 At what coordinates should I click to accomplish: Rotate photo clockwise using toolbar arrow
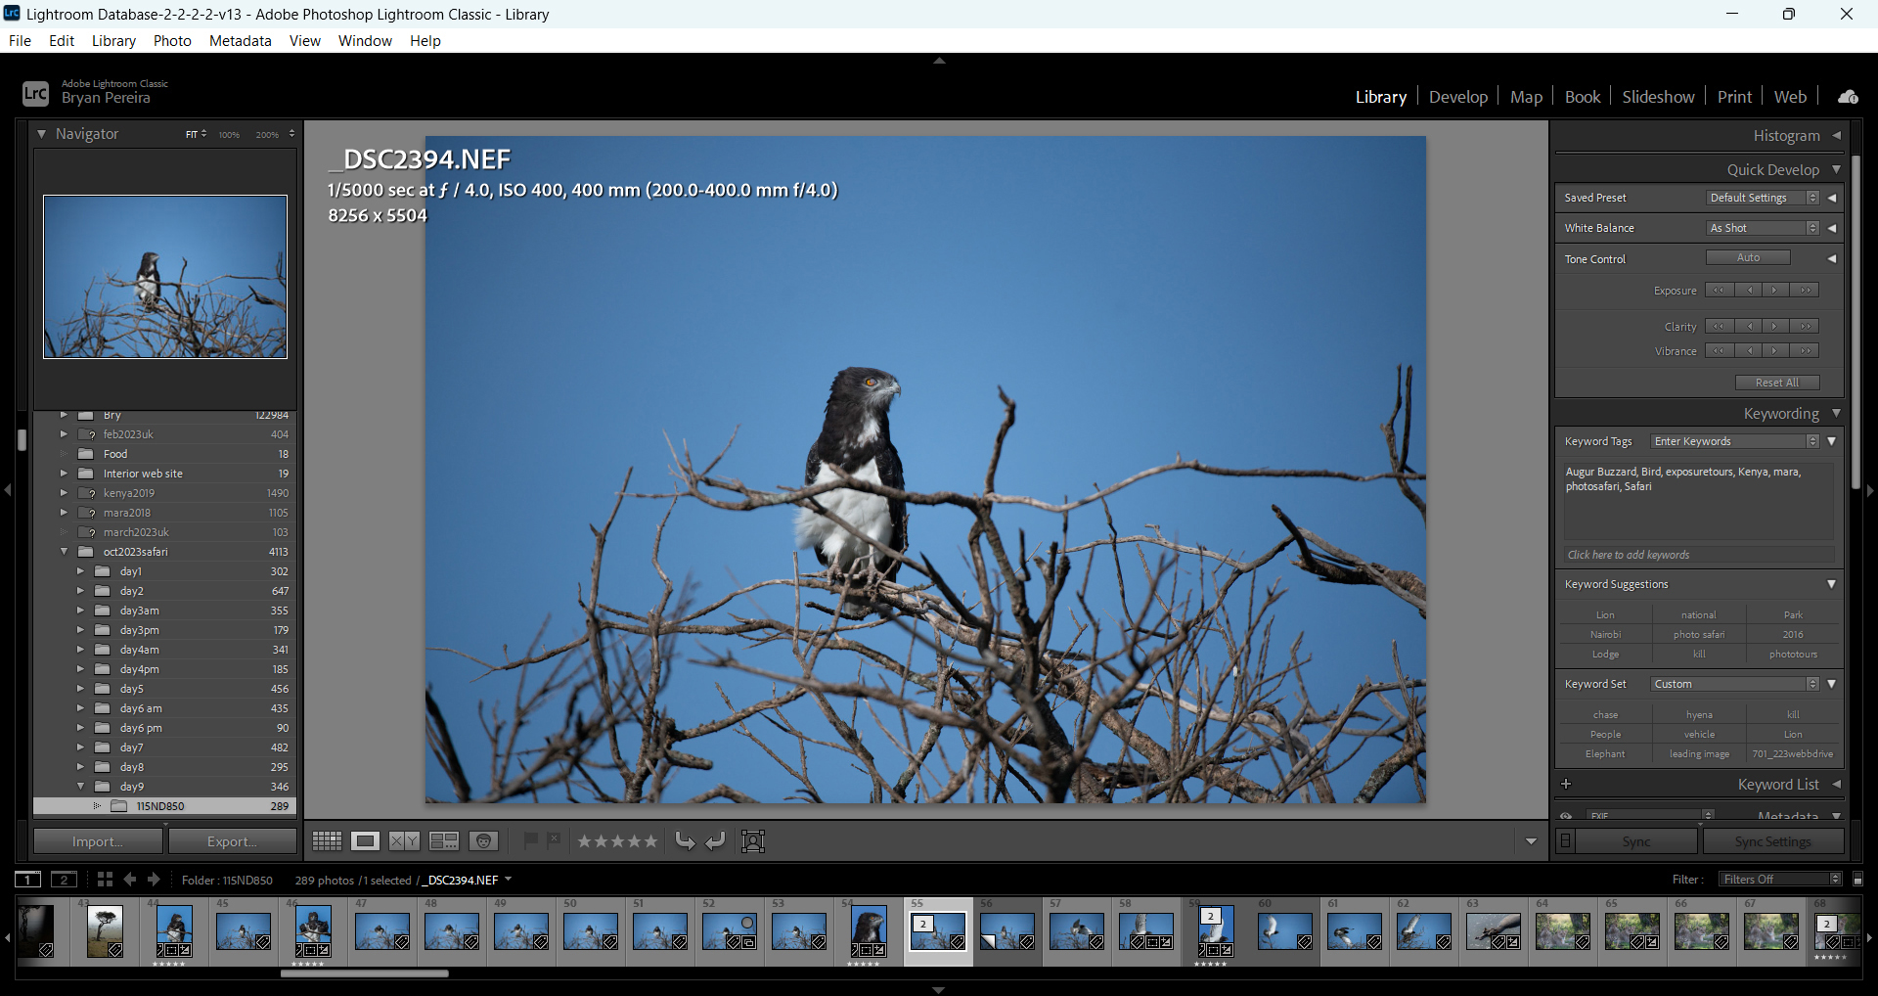tap(716, 841)
